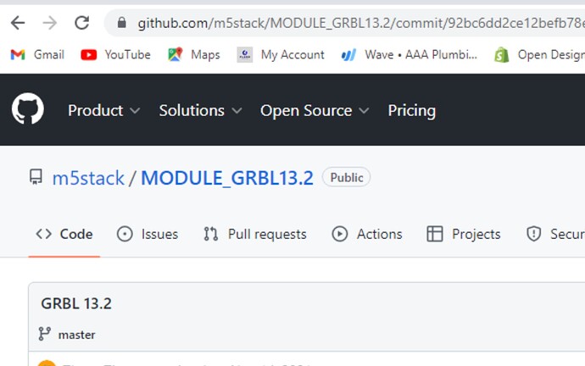The width and height of the screenshot is (585, 366).
Task: Open the m5stack owner profile link
Action: pos(88,178)
